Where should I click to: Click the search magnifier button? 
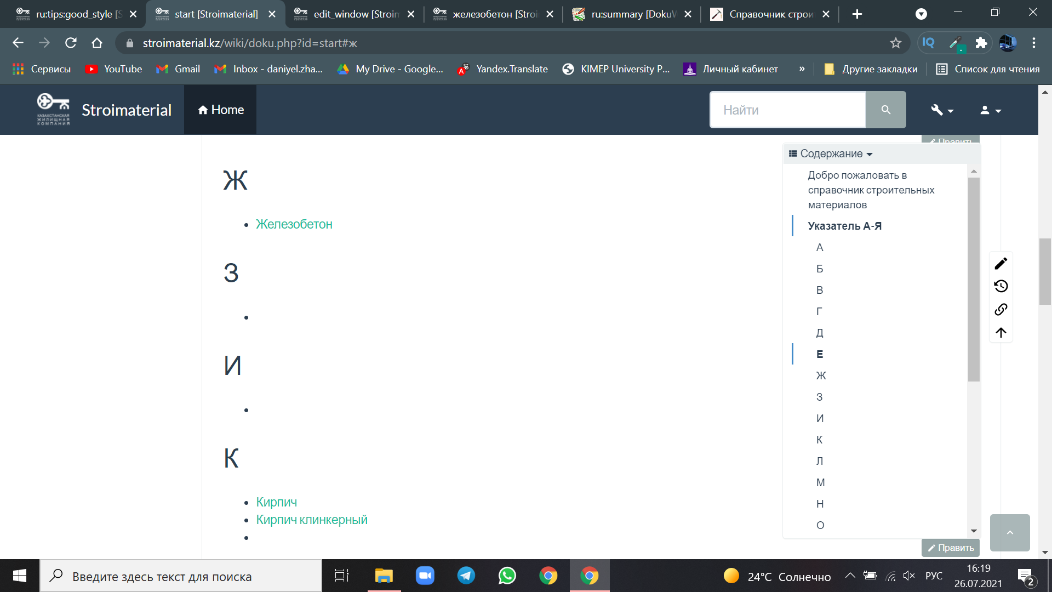point(885,110)
